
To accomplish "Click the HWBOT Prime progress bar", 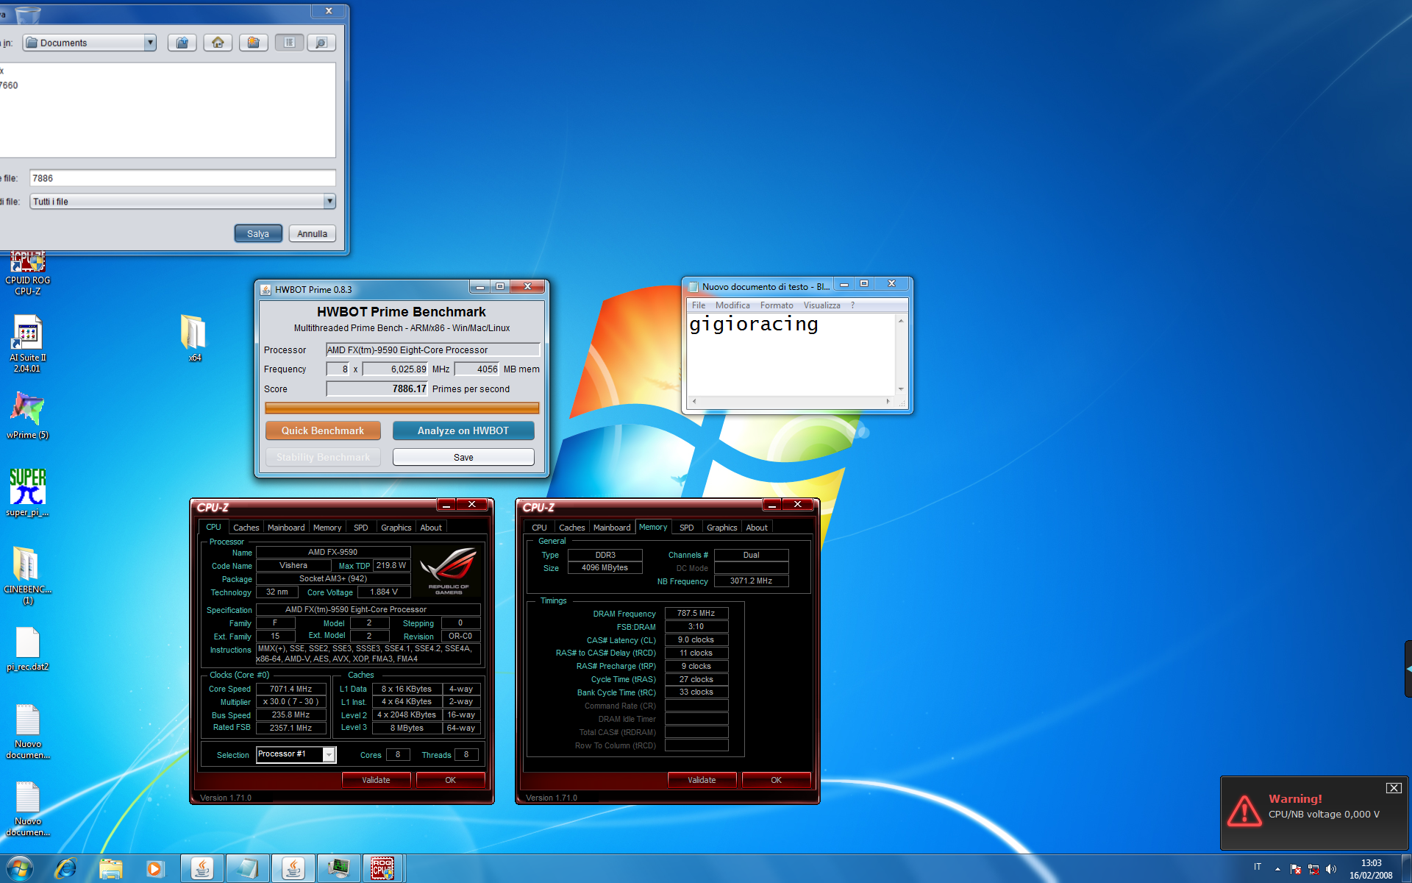I will pyautogui.click(x=402, y=408).
